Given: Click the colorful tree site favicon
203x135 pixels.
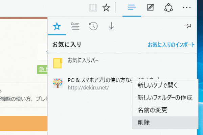Looking at the screenshot, I should pos(58,83).
